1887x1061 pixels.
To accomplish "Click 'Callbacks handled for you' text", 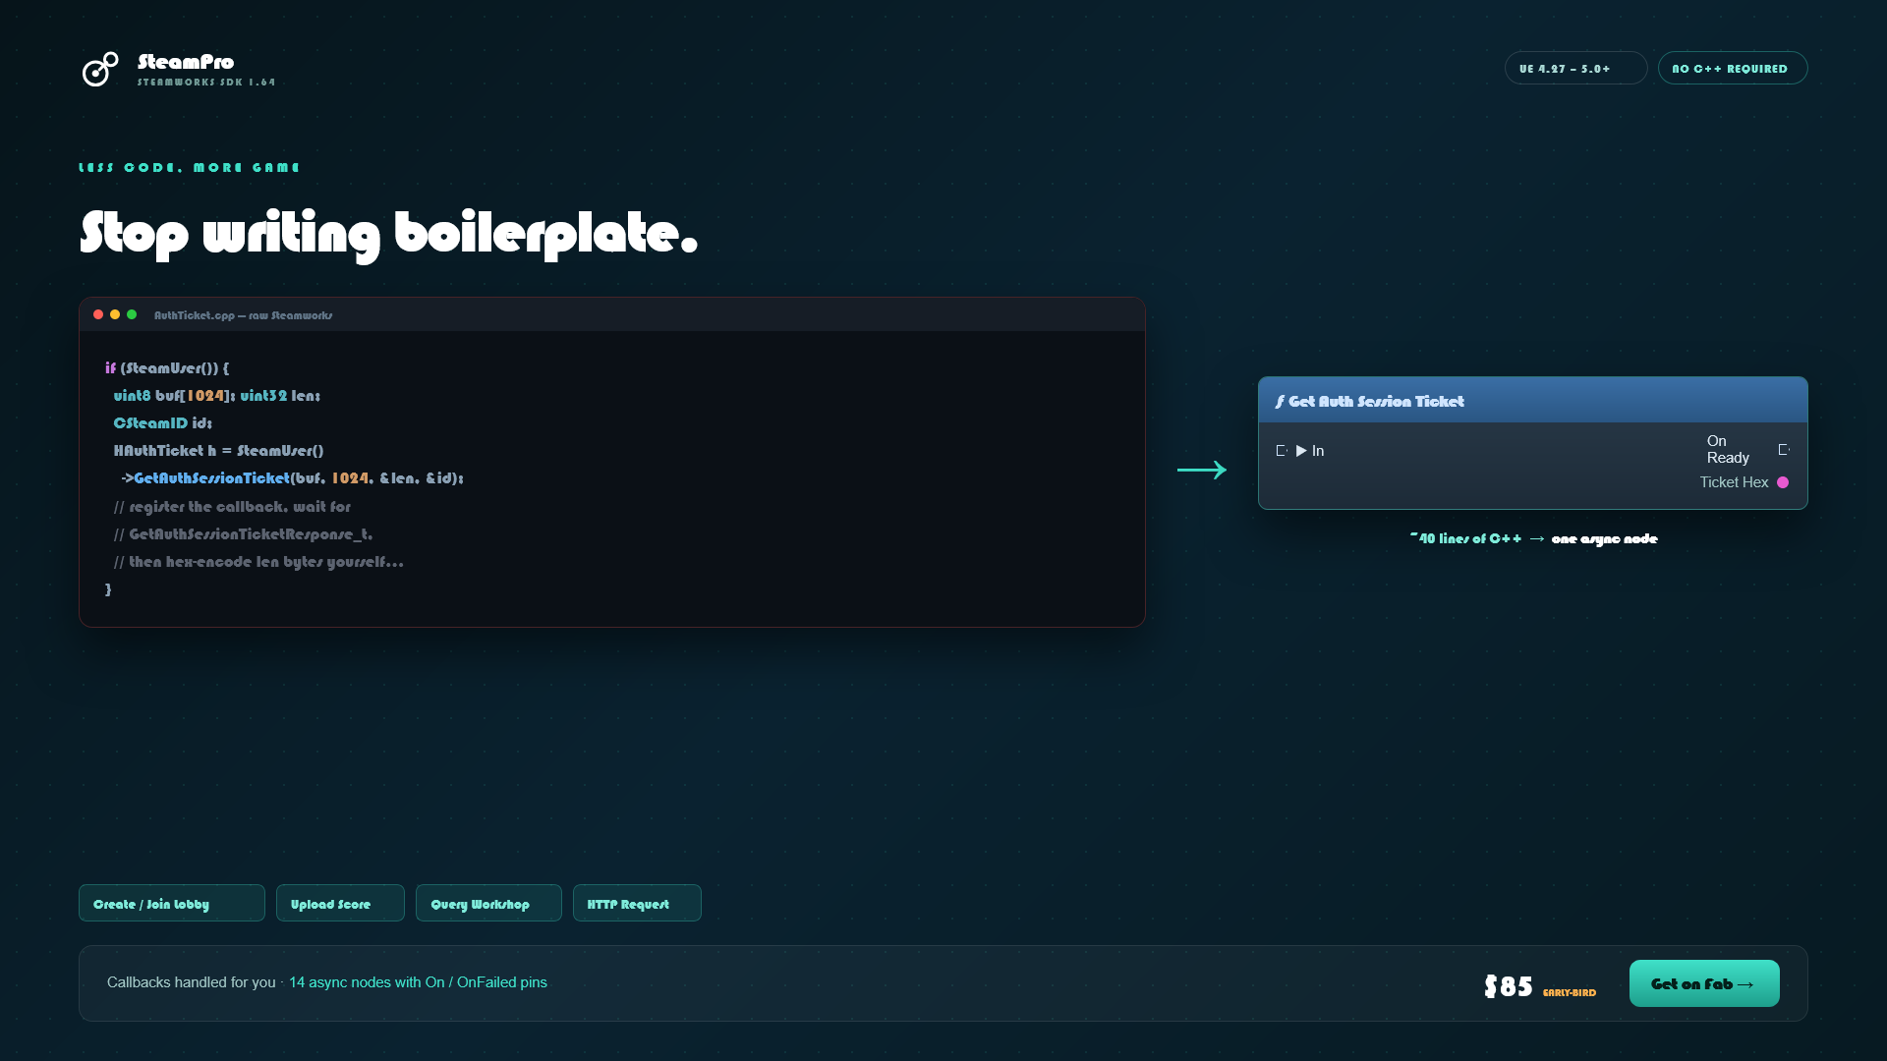I will click(x=192, y=982).
